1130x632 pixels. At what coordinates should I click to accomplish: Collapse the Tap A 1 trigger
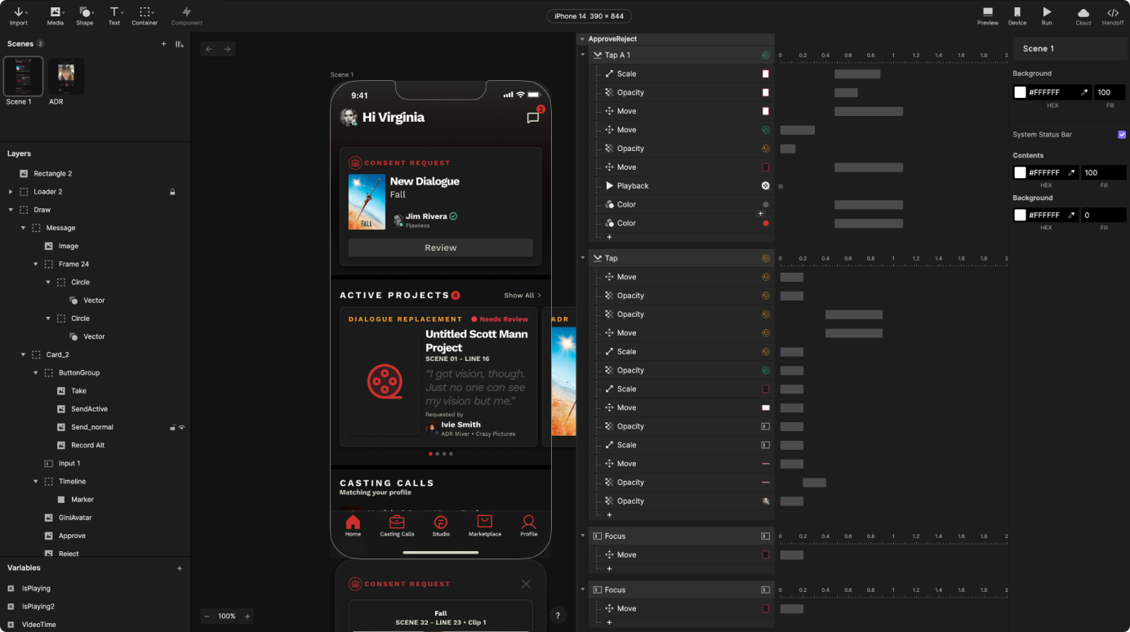click(x=583, y=56)
